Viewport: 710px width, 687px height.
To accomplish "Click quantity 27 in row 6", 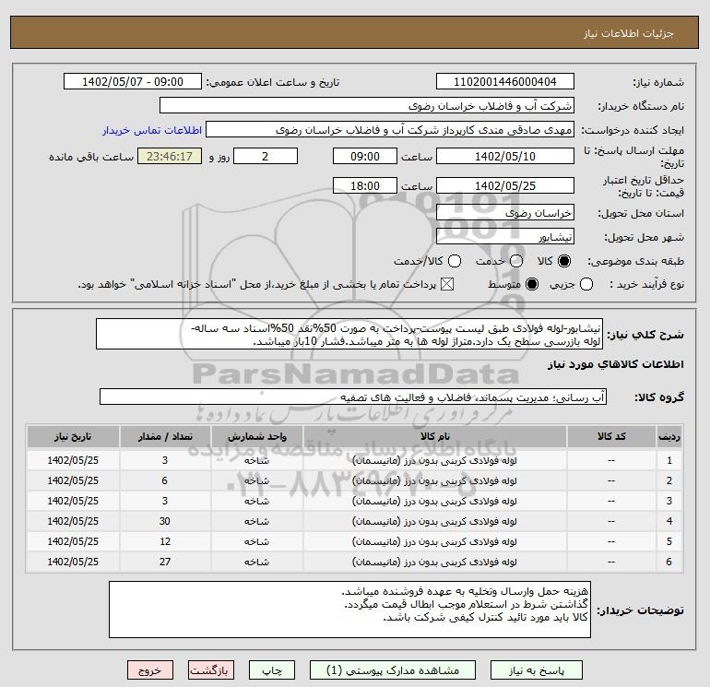I will (x=165, y=562).
